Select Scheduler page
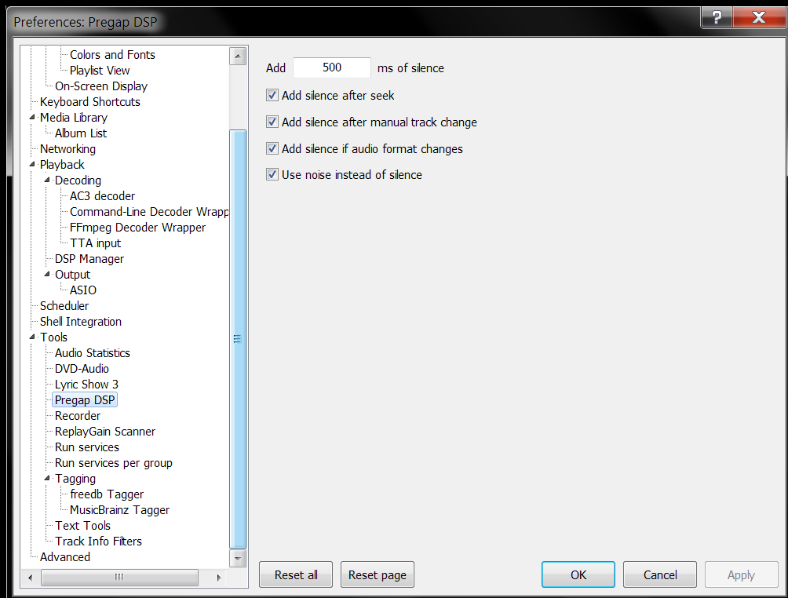Image resolution: width=788 pixels, height=598 pixels. (64, 306)
